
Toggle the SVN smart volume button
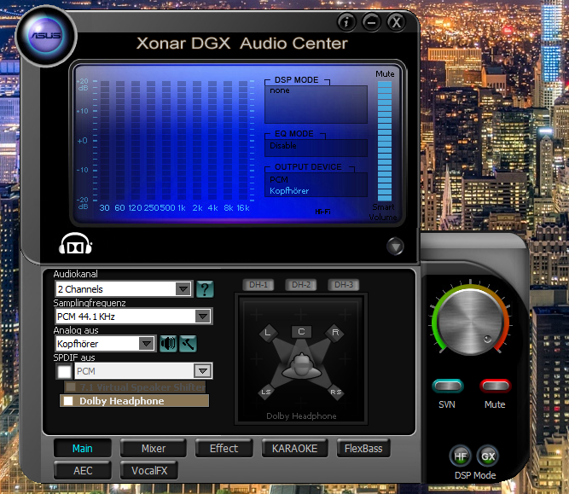tap(447, 386)
